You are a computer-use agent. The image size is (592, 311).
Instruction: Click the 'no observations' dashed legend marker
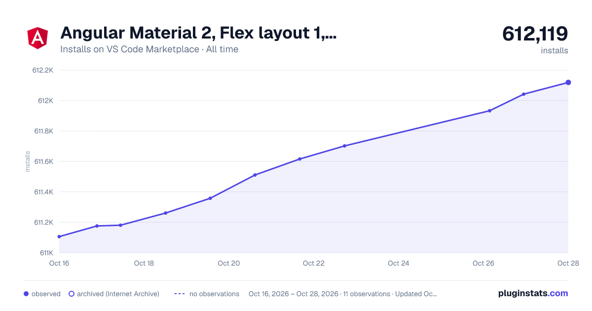point(179,294)
